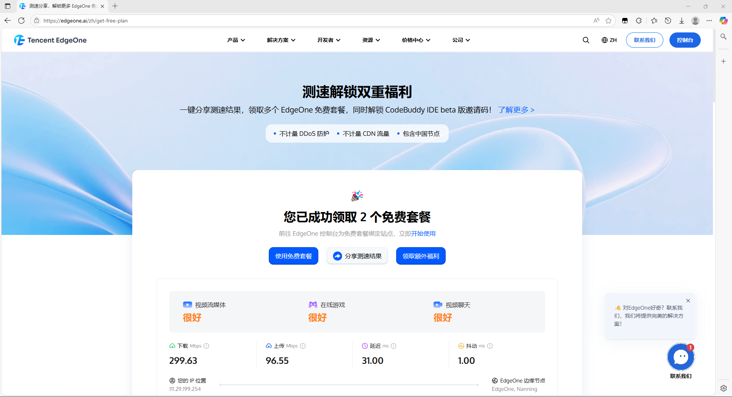
Task: Click the chat bubble contact icon
Action: pos(681,357)
